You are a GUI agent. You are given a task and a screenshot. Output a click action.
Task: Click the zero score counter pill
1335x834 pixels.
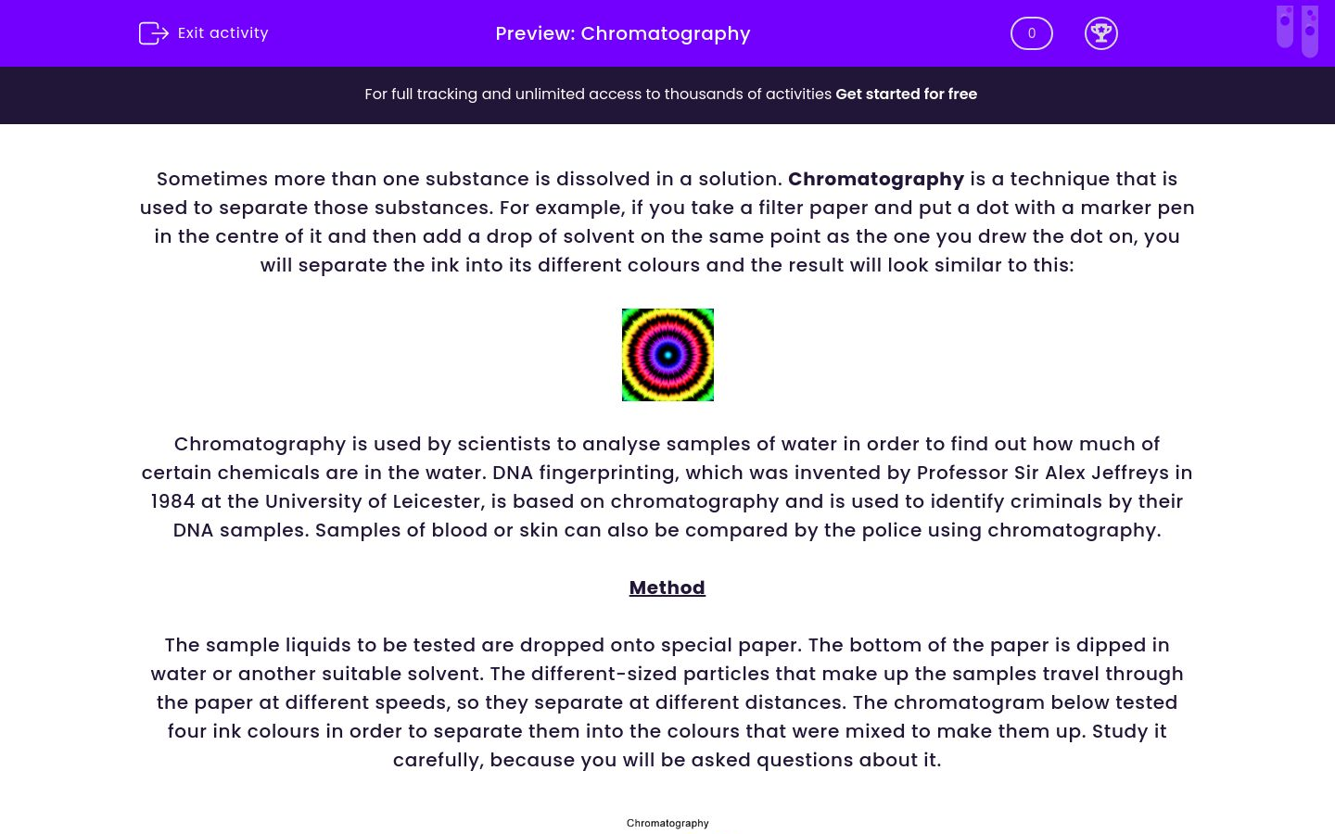coord(1031,32)
